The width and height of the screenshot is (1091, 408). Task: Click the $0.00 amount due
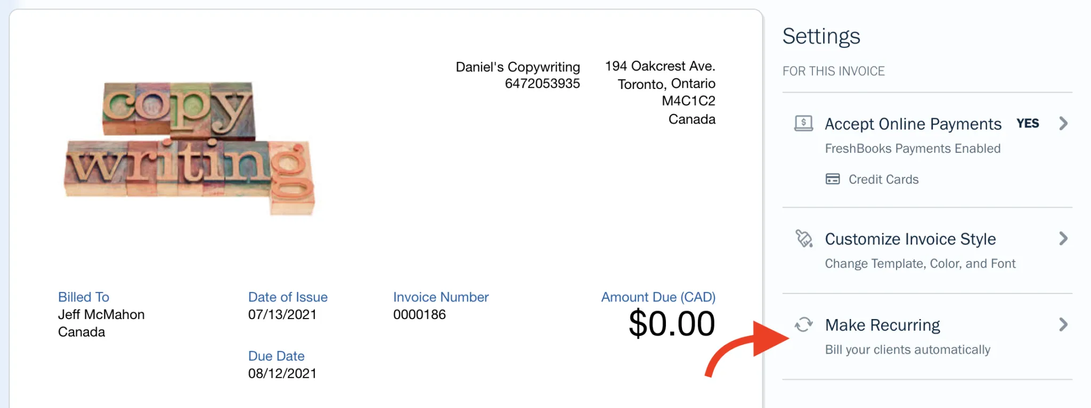click(x=671, y=324)
